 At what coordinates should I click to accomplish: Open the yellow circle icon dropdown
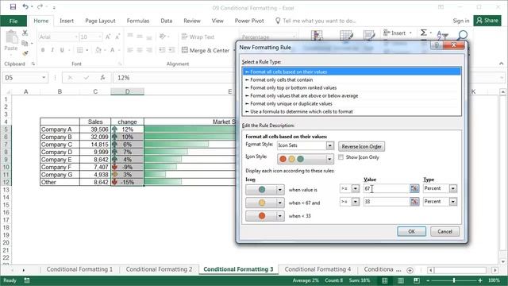[x=280, y=203]
